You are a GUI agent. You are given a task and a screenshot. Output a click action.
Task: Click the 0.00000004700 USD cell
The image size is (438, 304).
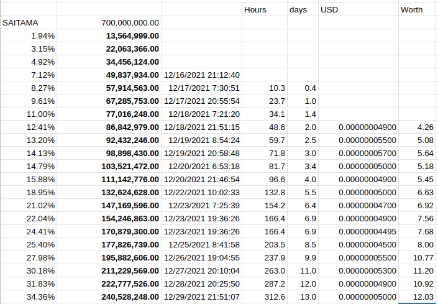tap(358, 205)
